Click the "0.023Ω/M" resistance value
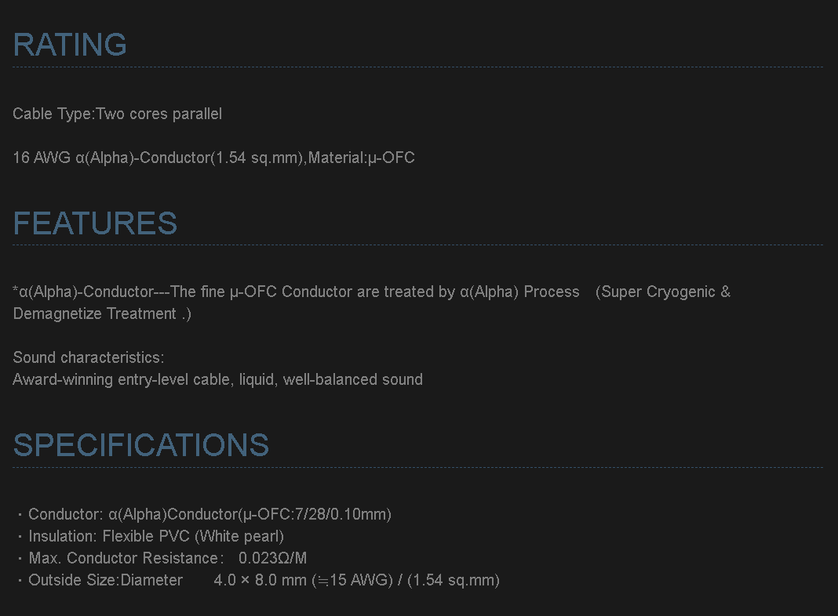Viewport: 838px width, 616px height. click(x=273, y=559)
